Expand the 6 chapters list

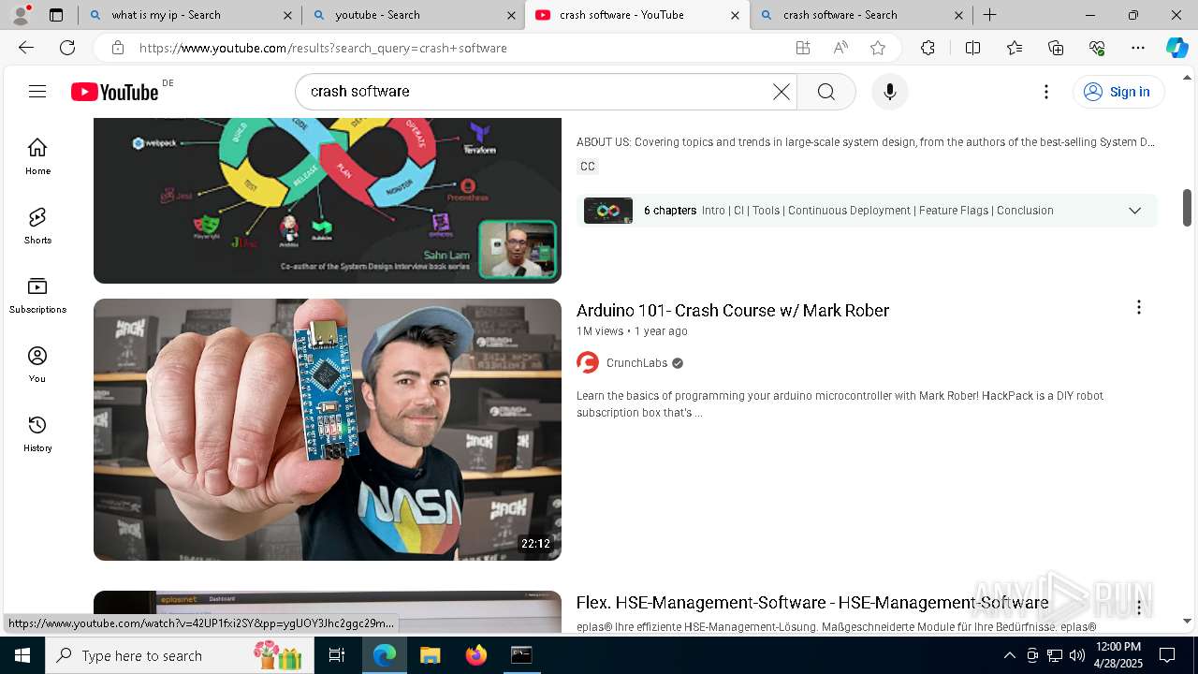(x=1135, y=211)
